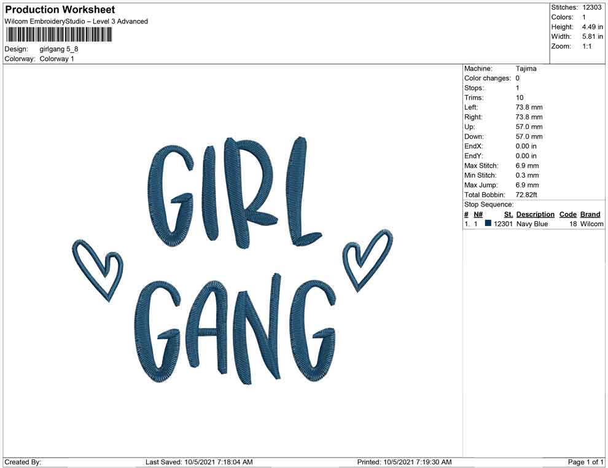The width and height of the screenshot is (608, 468).
Task: Click the St. column header
Action: click(508, 214)
